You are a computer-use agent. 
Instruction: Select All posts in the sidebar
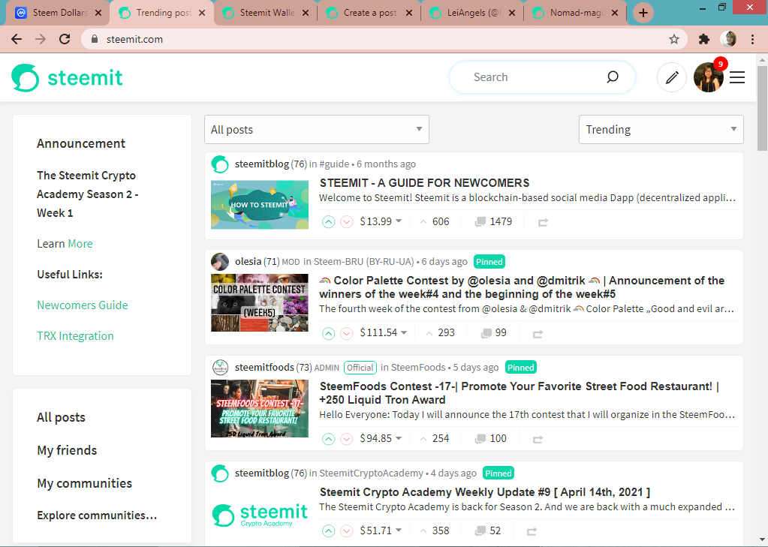click(62, 418)
